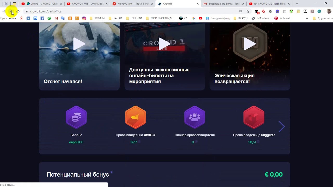
Task: Click the padlock site info icon
Action: [x=27, y=11]
